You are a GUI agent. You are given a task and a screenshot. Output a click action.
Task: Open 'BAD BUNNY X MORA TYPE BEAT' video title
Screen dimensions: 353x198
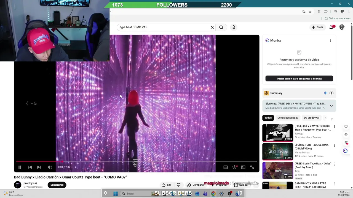310,185
